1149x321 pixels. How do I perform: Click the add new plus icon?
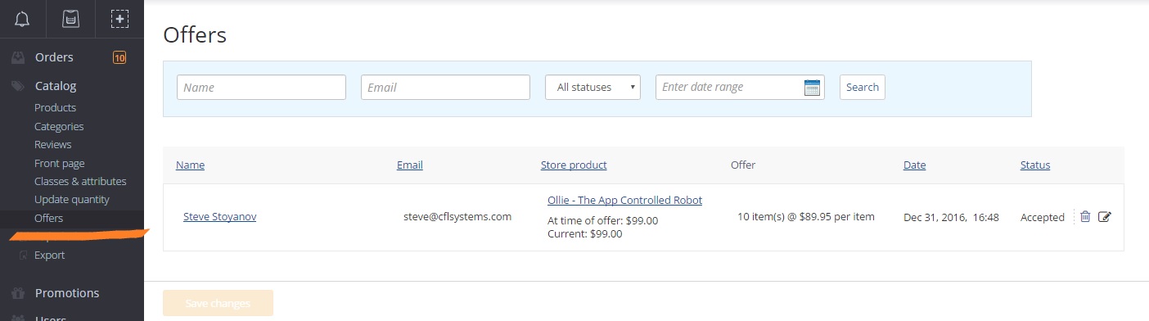tap(119, 19)
